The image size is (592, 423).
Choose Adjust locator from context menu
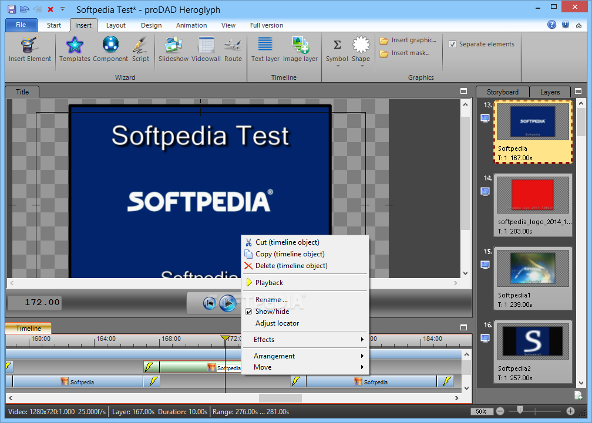click(305, 323)
